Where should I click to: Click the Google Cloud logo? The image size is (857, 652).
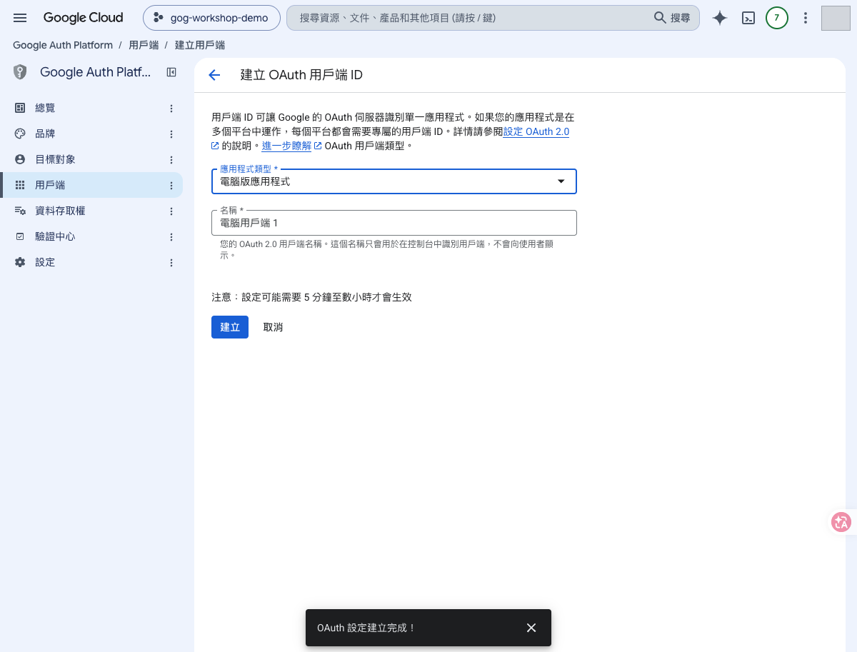coord(83,18)
